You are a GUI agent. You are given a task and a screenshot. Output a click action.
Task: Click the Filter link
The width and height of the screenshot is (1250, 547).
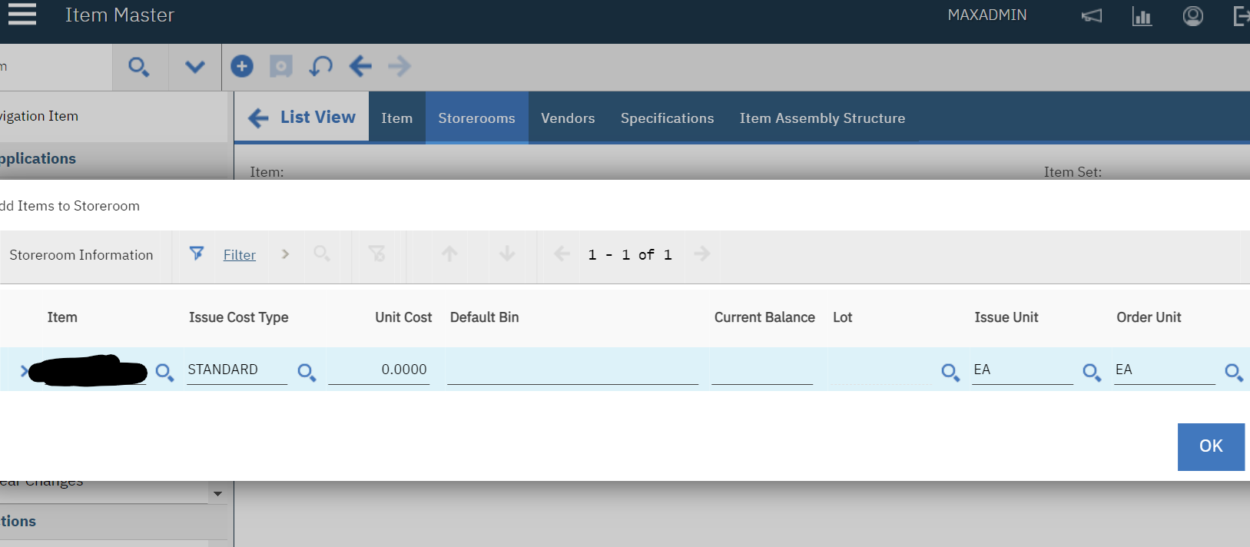pyautogui.click(x=239, y=255)
